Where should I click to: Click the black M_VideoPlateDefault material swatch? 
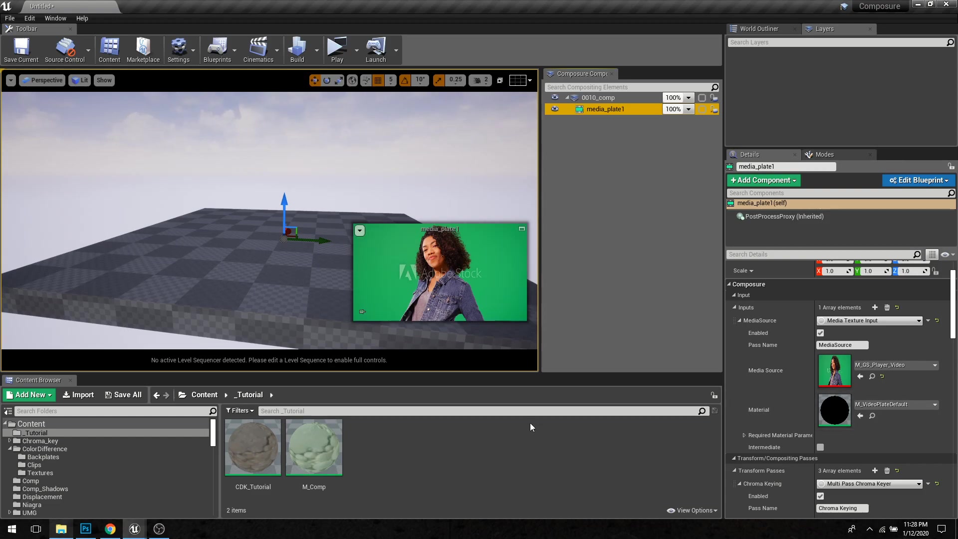(834, 410)
